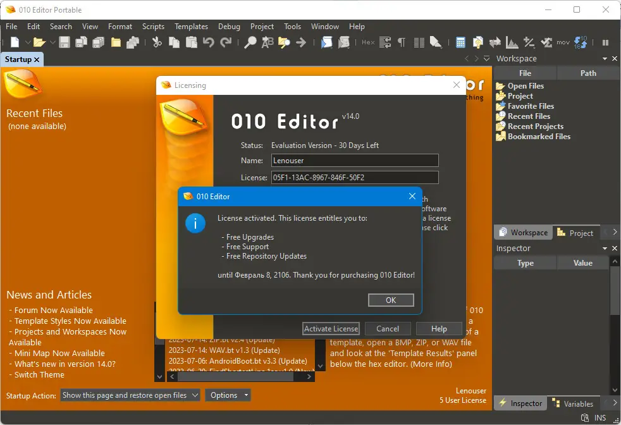Toggle the show whitespace pilcrow icon
The height and width of the screenshot is (425, 621).
point(402,42)
